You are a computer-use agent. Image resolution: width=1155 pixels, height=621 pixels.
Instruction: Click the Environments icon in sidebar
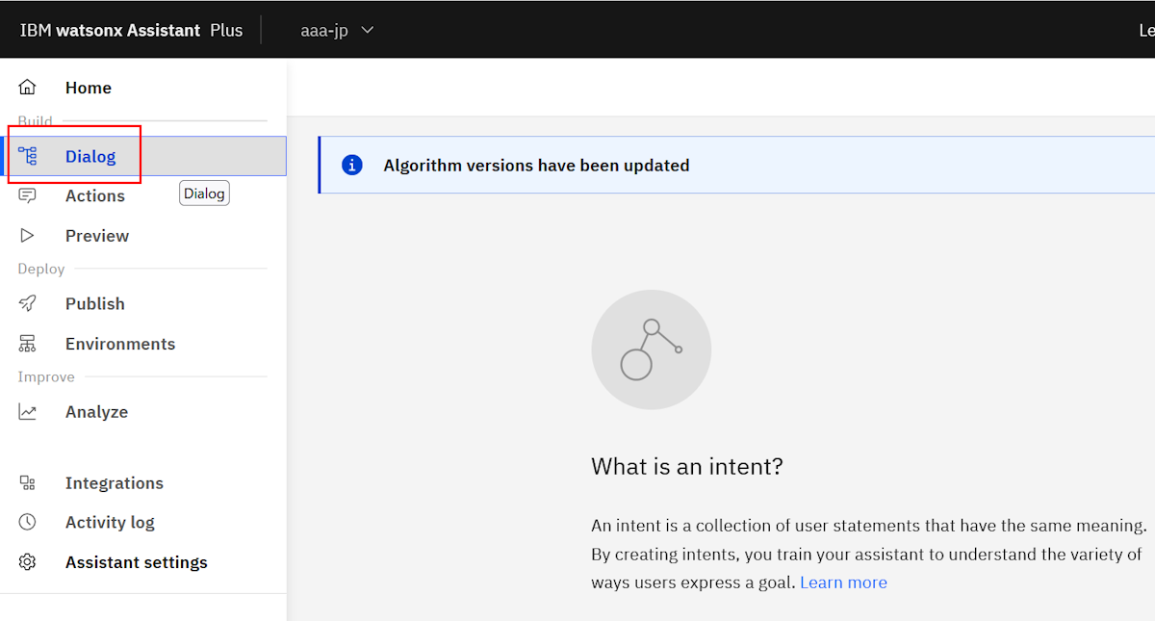(27, 344)
